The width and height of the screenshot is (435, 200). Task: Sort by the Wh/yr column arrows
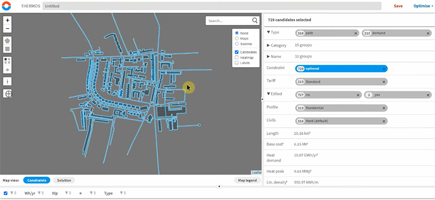tap(43, 193)
